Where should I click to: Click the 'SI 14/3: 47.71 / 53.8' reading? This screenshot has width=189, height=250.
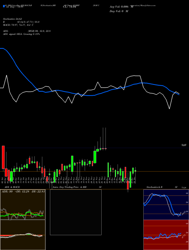click(x=28, y=22)
